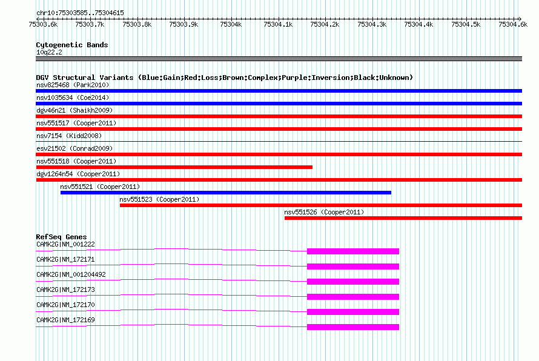Click the nsv551526 (Cooper2011) red bar

click(x=403, y=218)
